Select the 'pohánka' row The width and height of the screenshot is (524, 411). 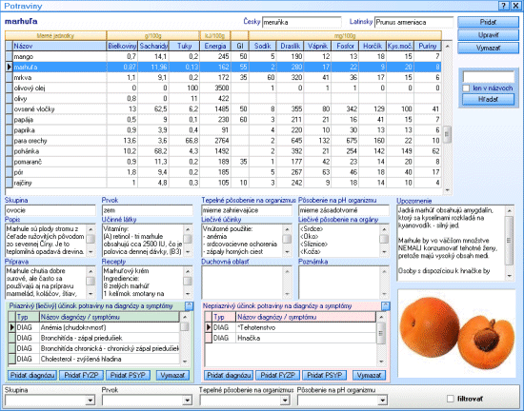coord(223,151)
